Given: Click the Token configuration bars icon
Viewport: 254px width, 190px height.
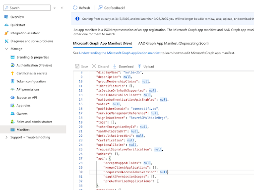Looking at the screenshot, I should coord(12,81).
